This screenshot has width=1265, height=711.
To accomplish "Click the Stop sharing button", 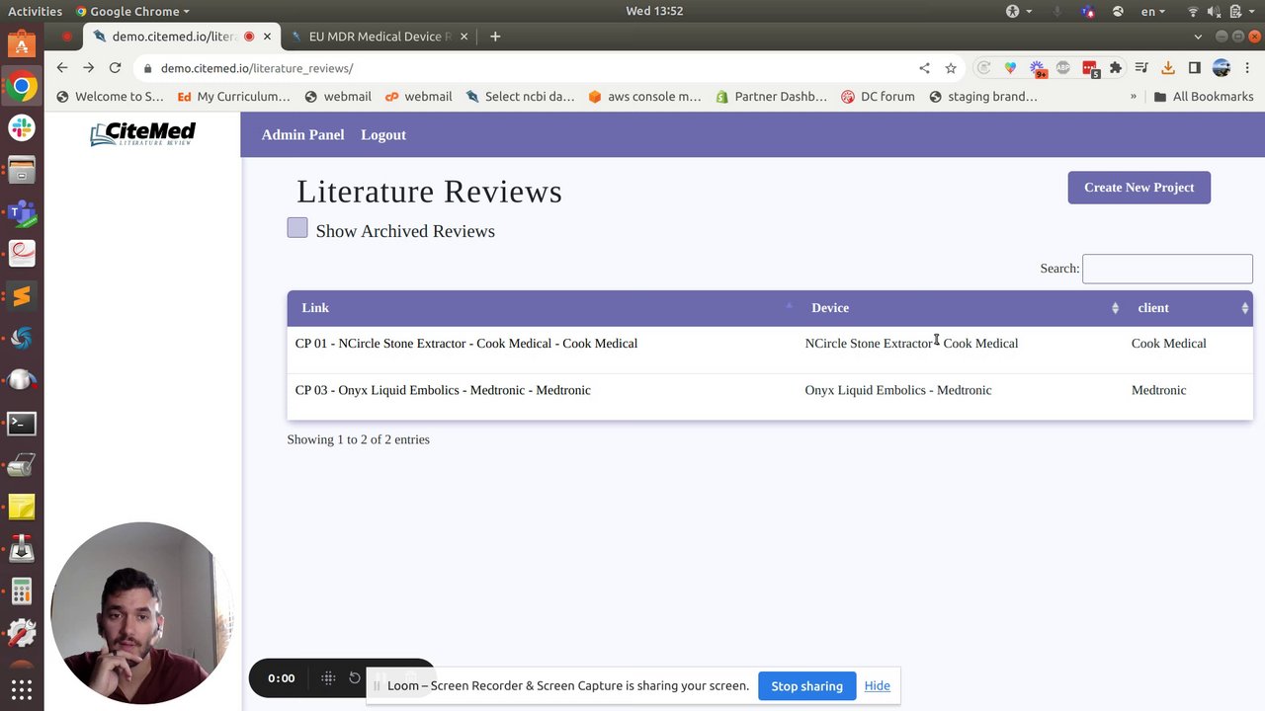I will click(x=807, y=686).
